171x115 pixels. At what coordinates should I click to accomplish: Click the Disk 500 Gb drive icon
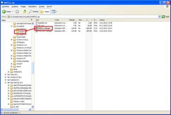point(8,82)
